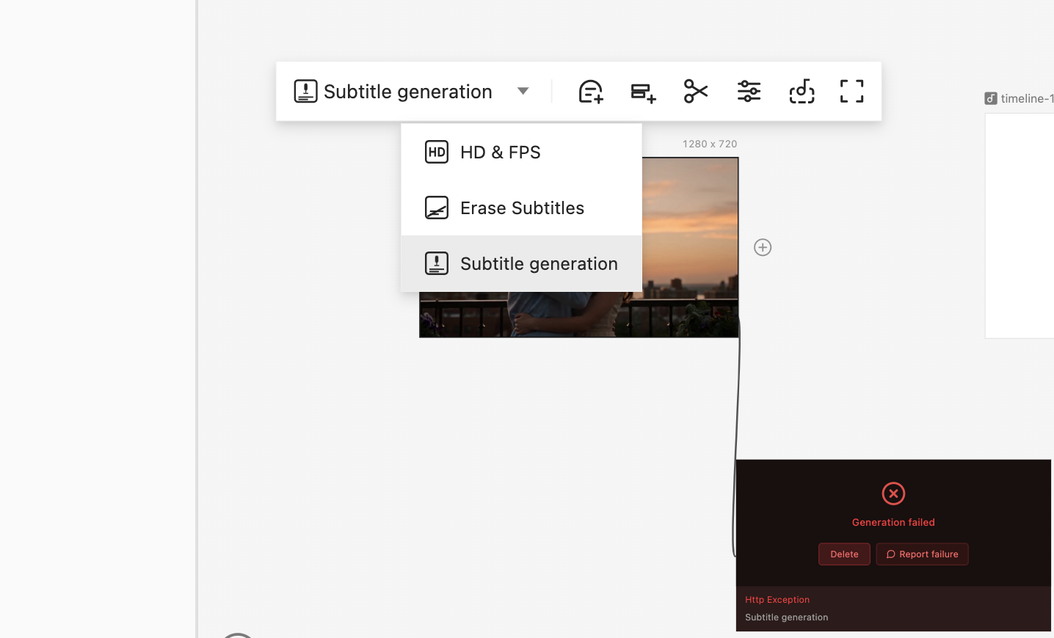1054x638 pixels.
Task: Click the add-text-note toolbar icon
Action: [x=591, y=91]
